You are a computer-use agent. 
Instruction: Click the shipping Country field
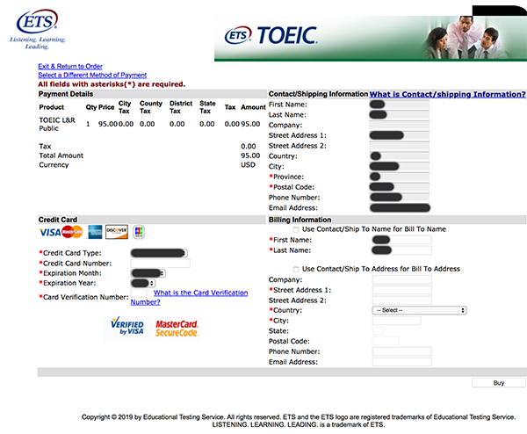[x=400, y=156]
